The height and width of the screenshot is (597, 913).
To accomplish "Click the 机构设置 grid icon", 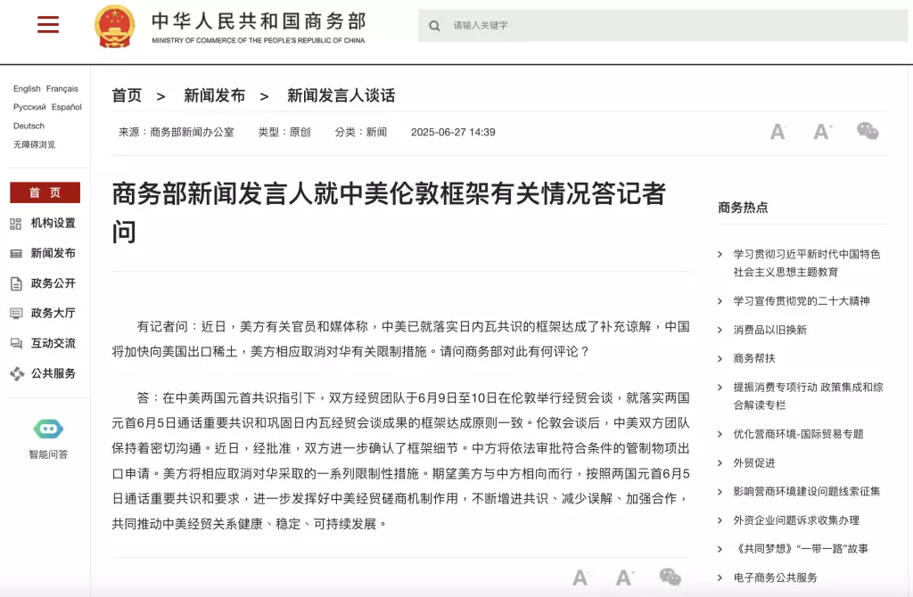I will pyautogui.click(x=16, y=224).
